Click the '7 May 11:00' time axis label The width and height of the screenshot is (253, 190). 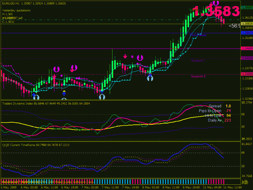coord(110,188)
